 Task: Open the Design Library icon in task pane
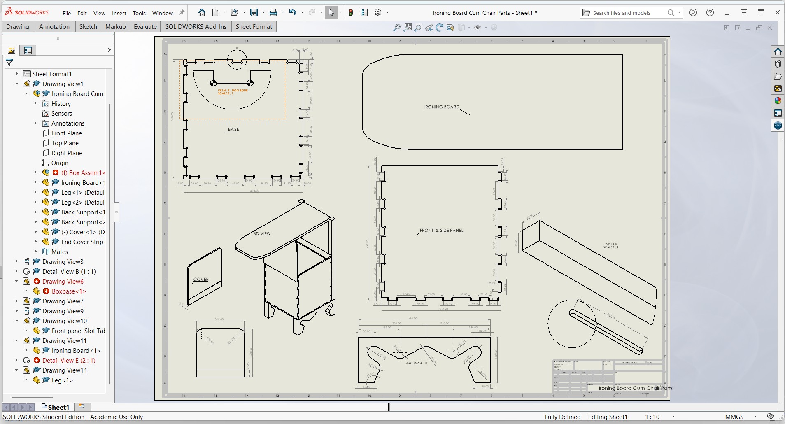778,64
